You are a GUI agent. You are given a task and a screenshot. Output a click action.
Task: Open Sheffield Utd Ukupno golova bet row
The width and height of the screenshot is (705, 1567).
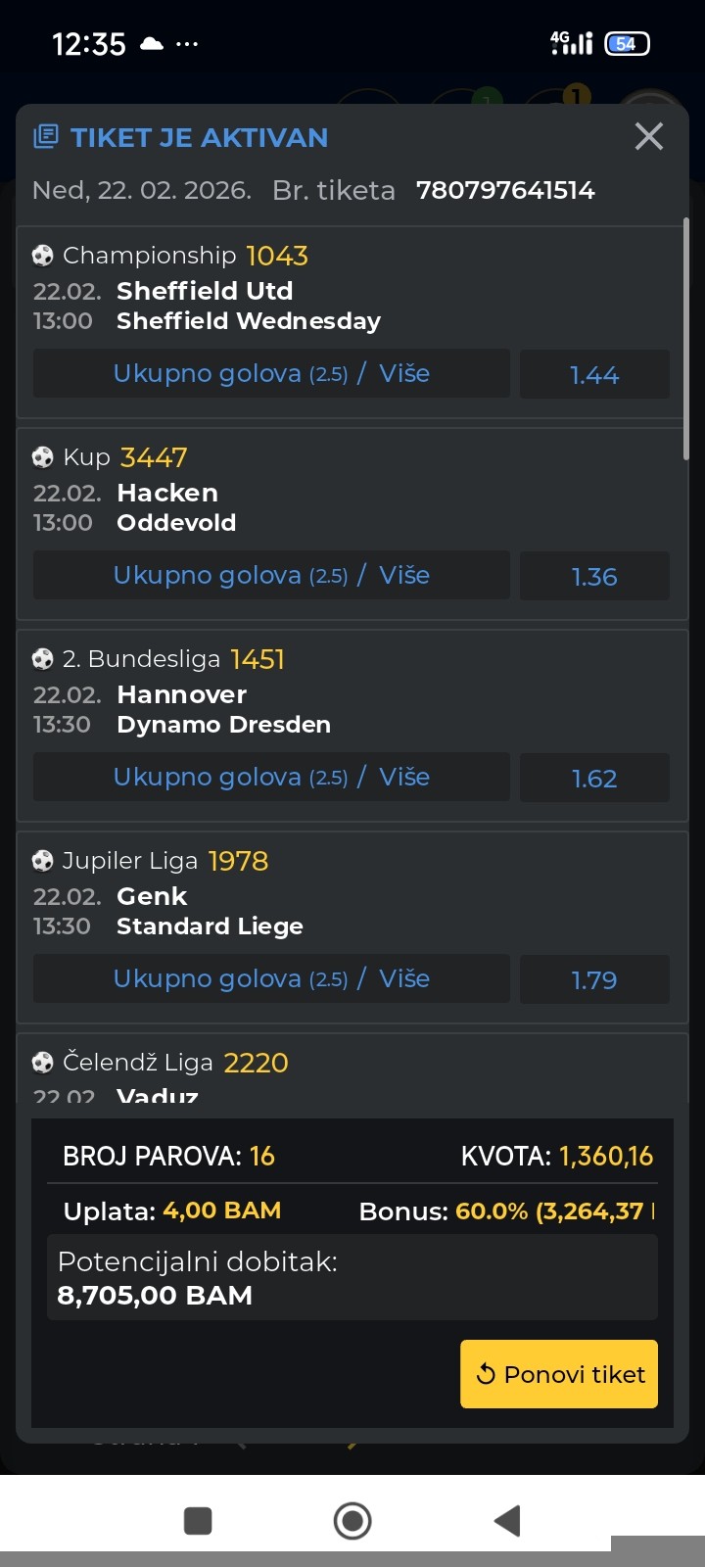click(271, 374)
